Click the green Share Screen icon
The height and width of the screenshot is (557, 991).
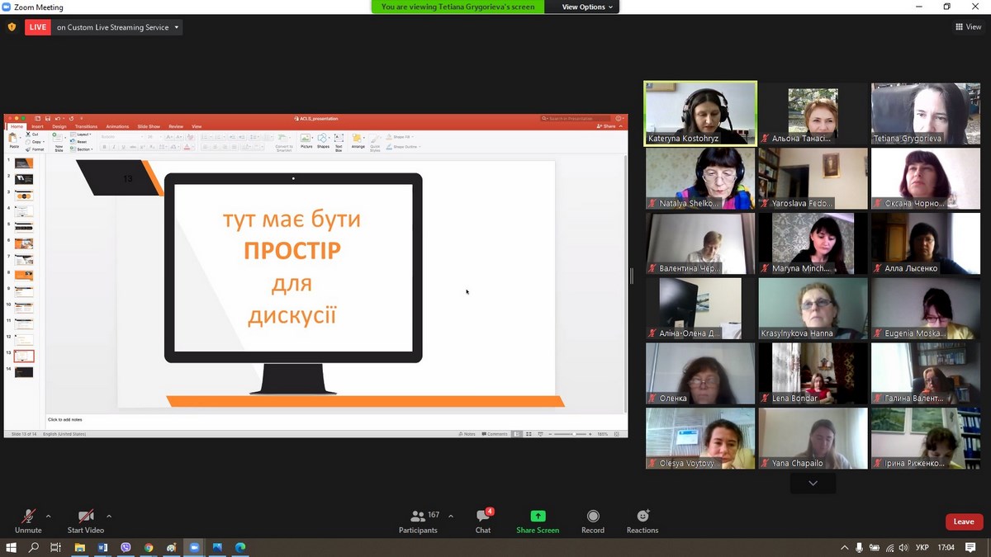(538, 517)
